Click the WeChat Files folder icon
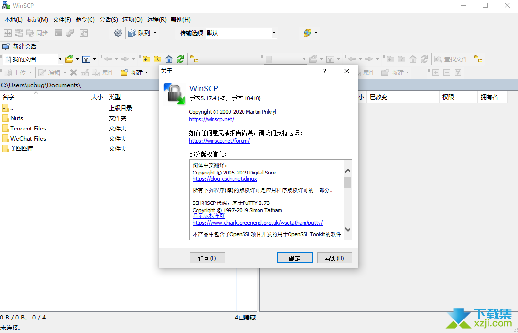Screen dimensions: 518x333 (5, 139)
